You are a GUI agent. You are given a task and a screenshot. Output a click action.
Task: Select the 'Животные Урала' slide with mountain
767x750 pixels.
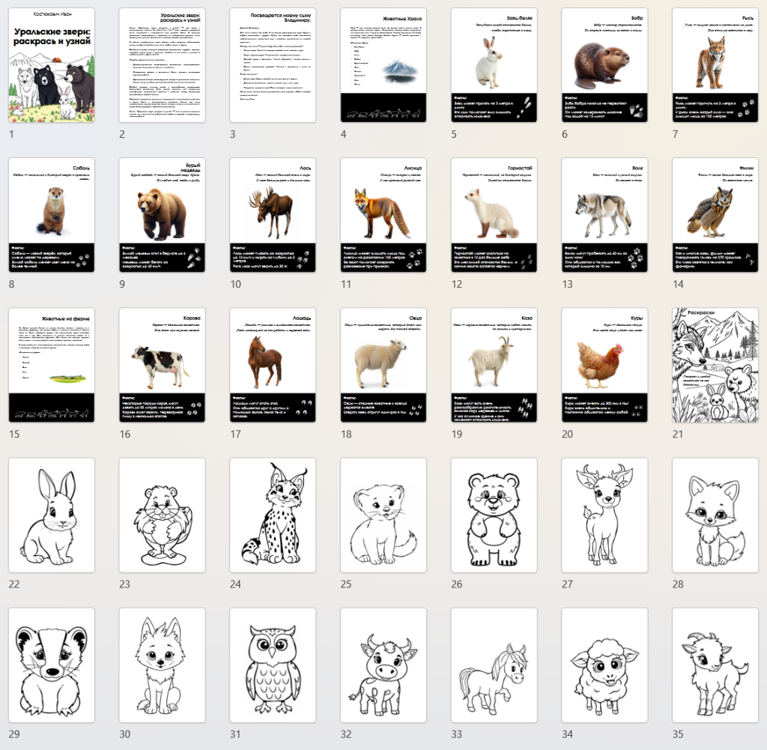383,65
